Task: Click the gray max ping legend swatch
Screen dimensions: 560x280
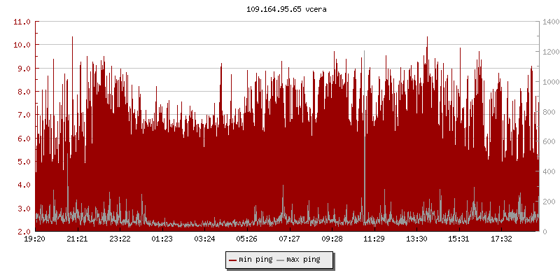Action: pyautogui.click(x=281, y=260)
